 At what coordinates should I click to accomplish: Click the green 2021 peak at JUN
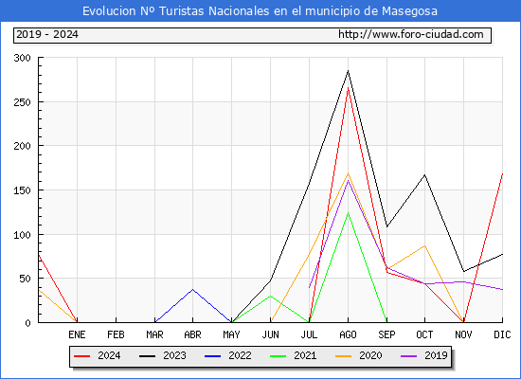271,296
